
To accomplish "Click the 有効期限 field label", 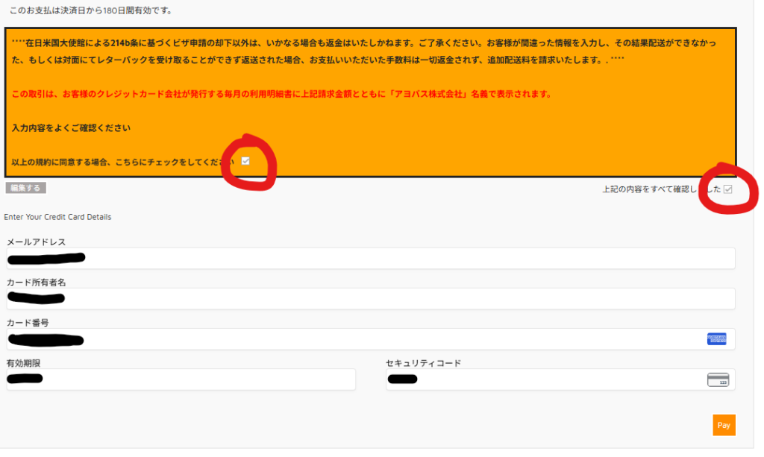I will tap(23, 363).
